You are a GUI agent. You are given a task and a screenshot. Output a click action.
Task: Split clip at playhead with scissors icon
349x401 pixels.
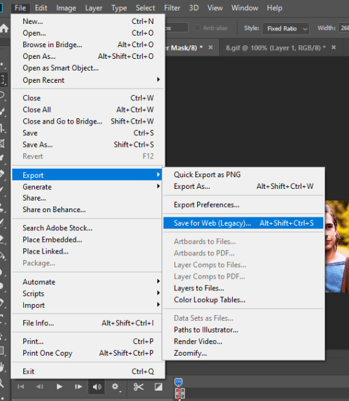pos(138,387)
